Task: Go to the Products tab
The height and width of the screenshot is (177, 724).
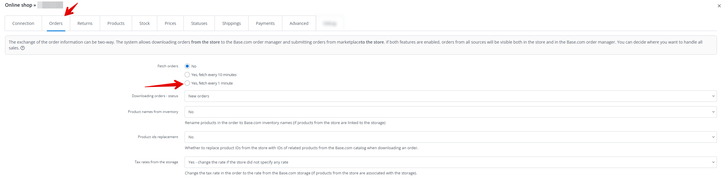Action: point(116,23)
